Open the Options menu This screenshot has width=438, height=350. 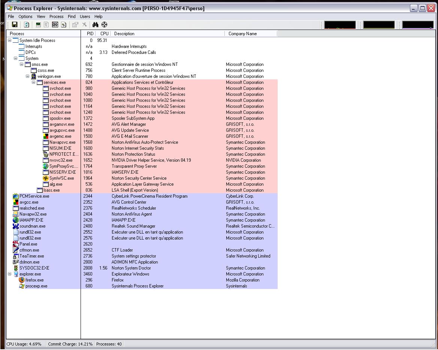point(25,17)
